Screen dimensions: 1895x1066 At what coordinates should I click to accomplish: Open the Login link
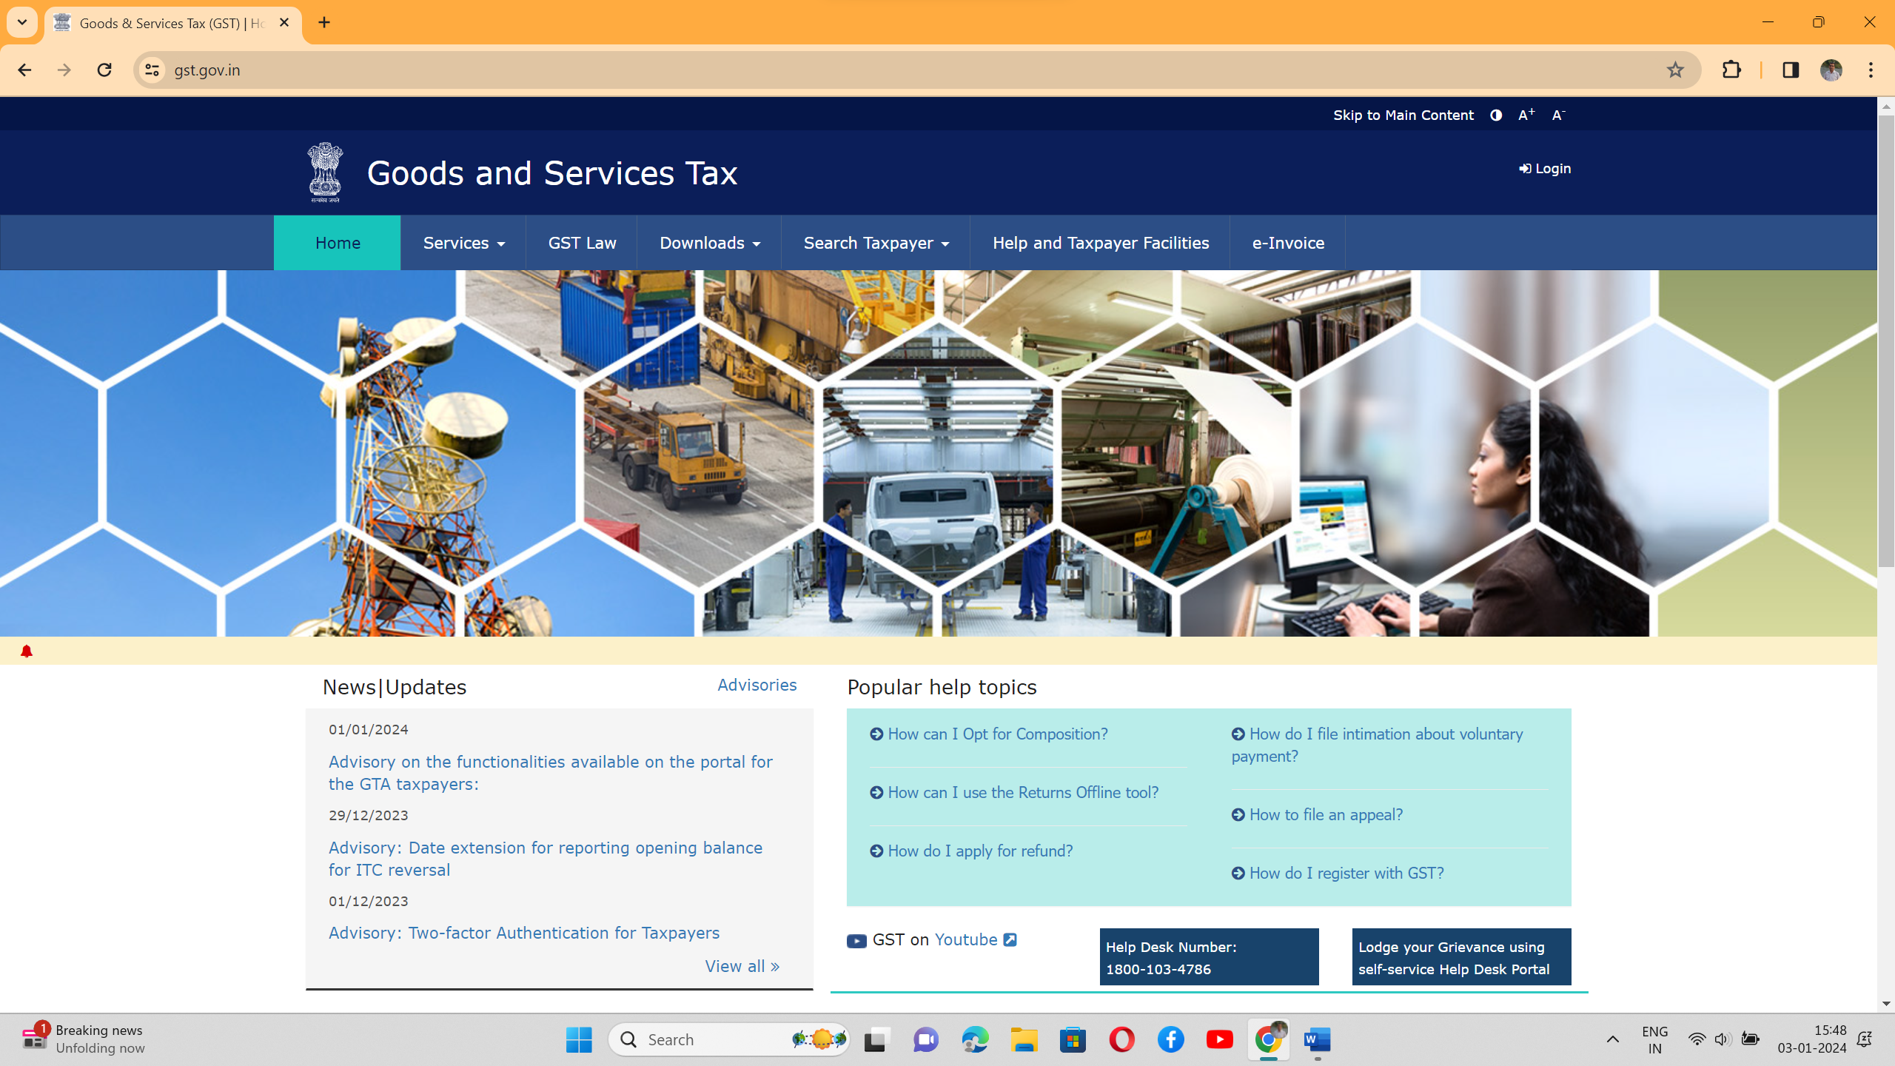(x=1545, y=169)
